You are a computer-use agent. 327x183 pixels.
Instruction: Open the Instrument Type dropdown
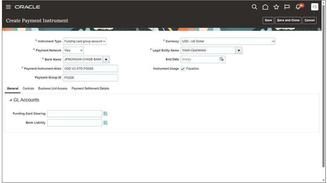pos(85,41)
